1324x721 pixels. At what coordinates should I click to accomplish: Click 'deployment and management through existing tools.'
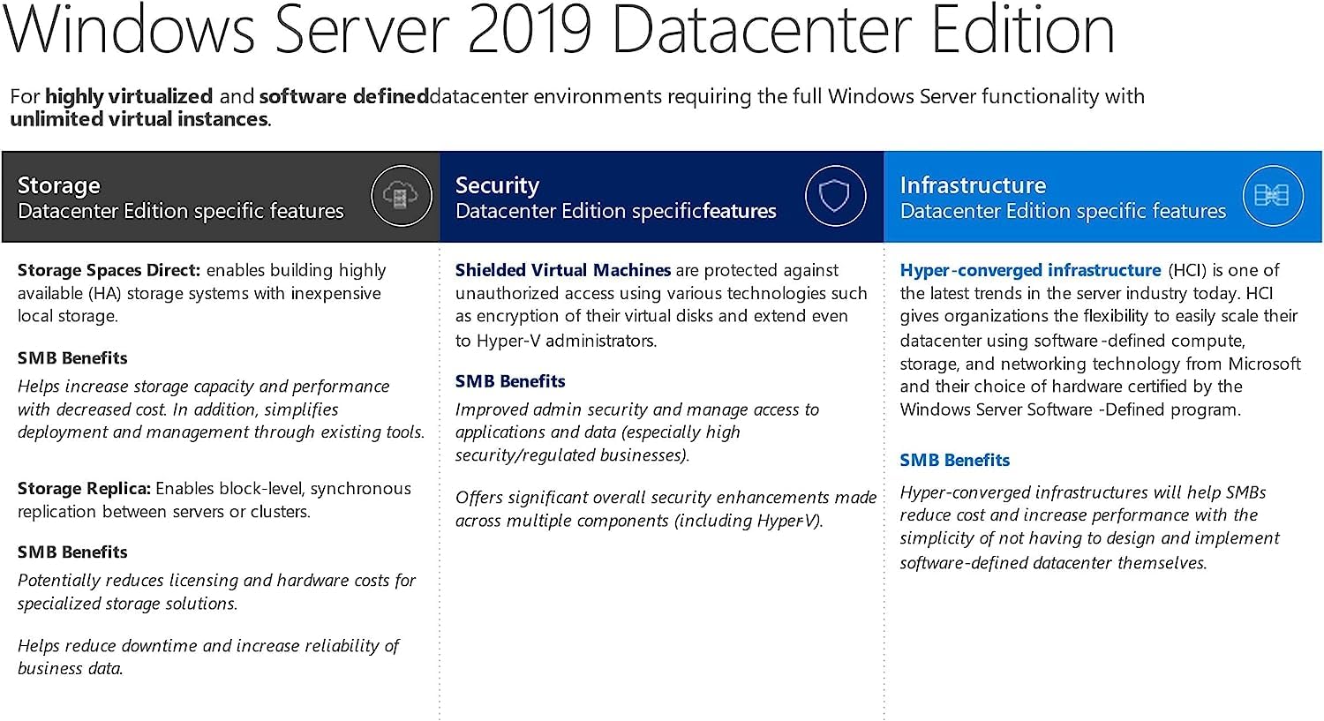click(221, 432)
